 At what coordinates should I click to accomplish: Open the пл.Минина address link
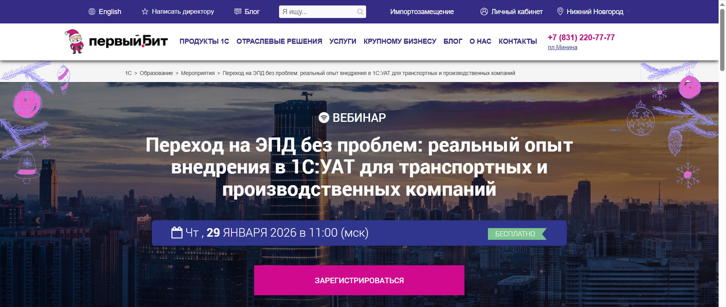tap(562, 47)
